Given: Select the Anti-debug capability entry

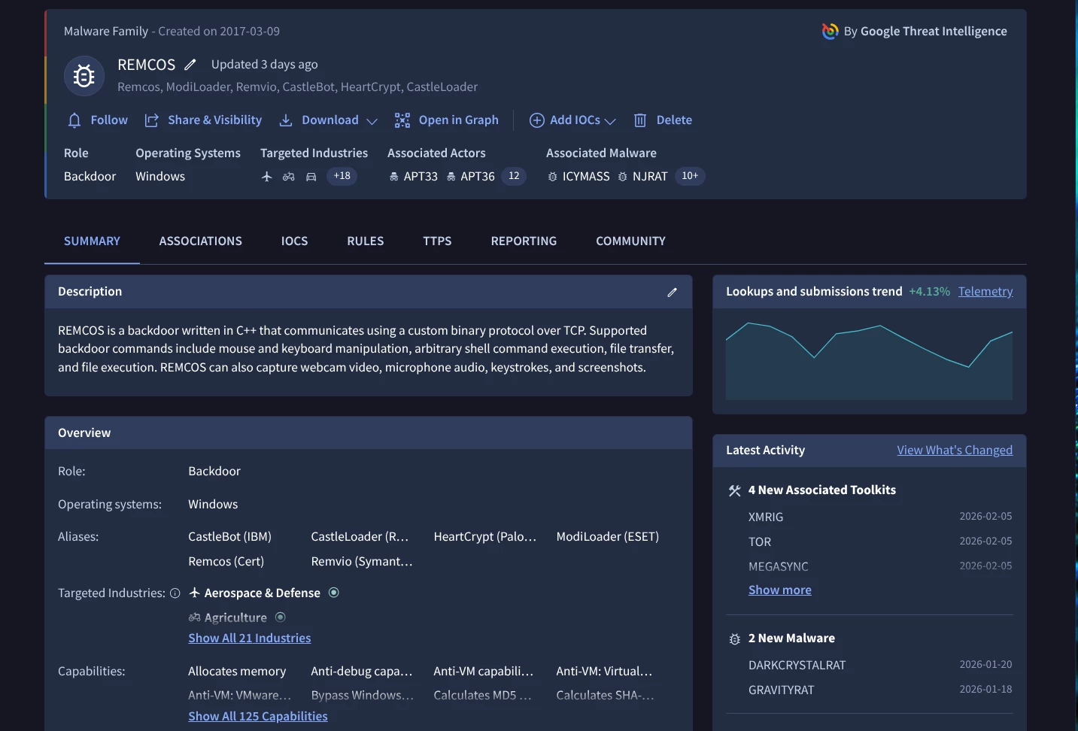Looking at the screenshot, I should click(x=362, y=672).
